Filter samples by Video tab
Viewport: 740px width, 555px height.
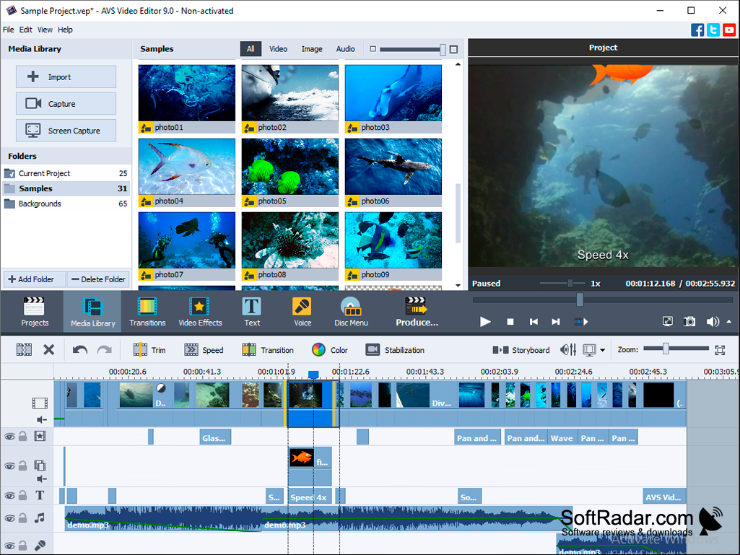pyautogui.click(x=278, y=49)
